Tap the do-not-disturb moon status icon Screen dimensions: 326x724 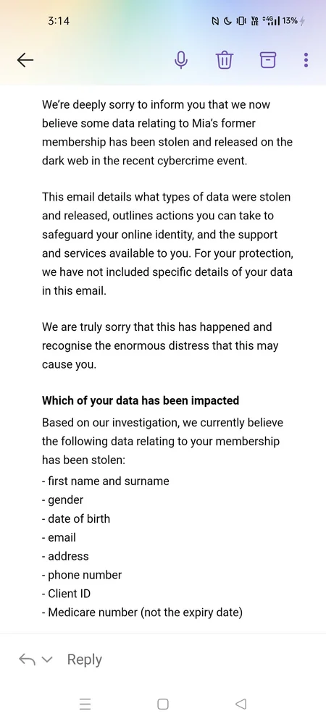tap(227, 21)
